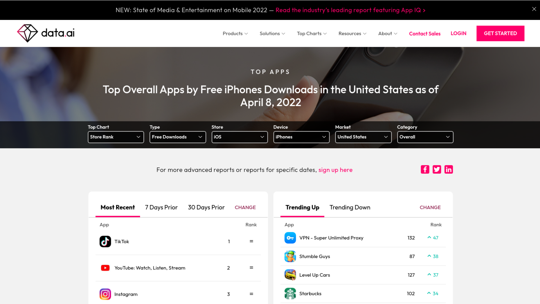Expand the Top Charts navigation menu
Image resolution: width=540 pixels, height=304 pixels.
click(312, 33)
